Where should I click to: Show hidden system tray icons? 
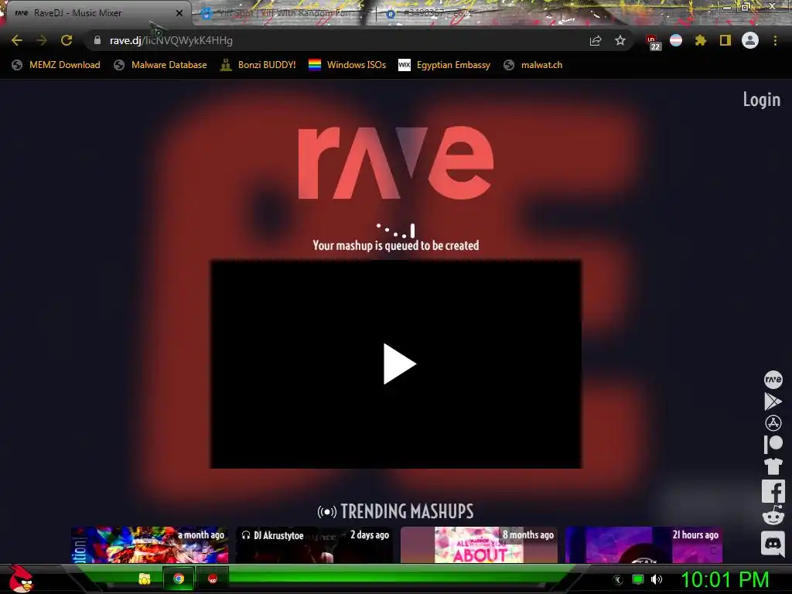click(617, 580)
